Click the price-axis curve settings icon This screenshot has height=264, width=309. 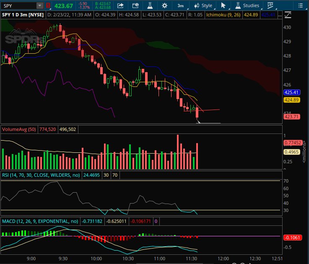[288, 15]
